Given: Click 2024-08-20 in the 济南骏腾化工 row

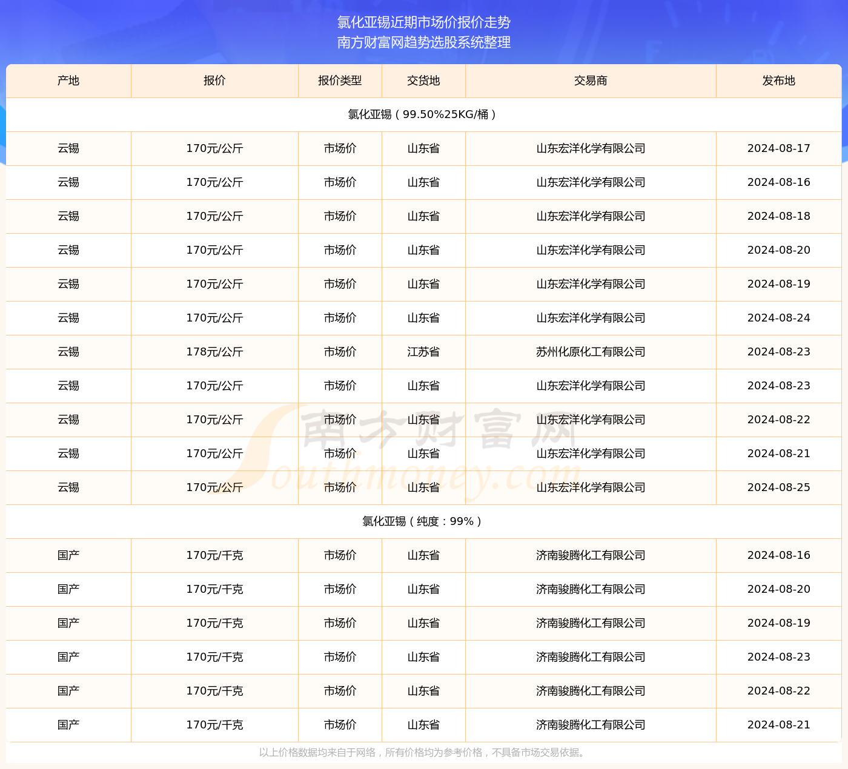Looking at the screenshot, I should 779,589.
